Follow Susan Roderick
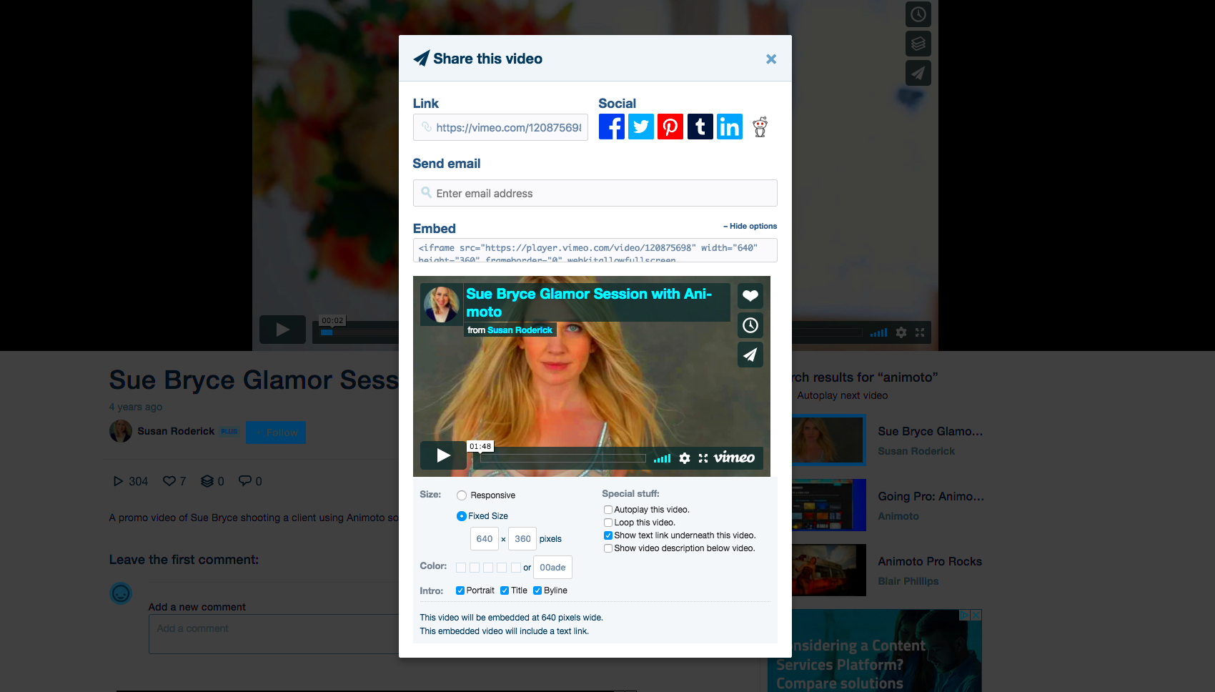 click(275, 432)
